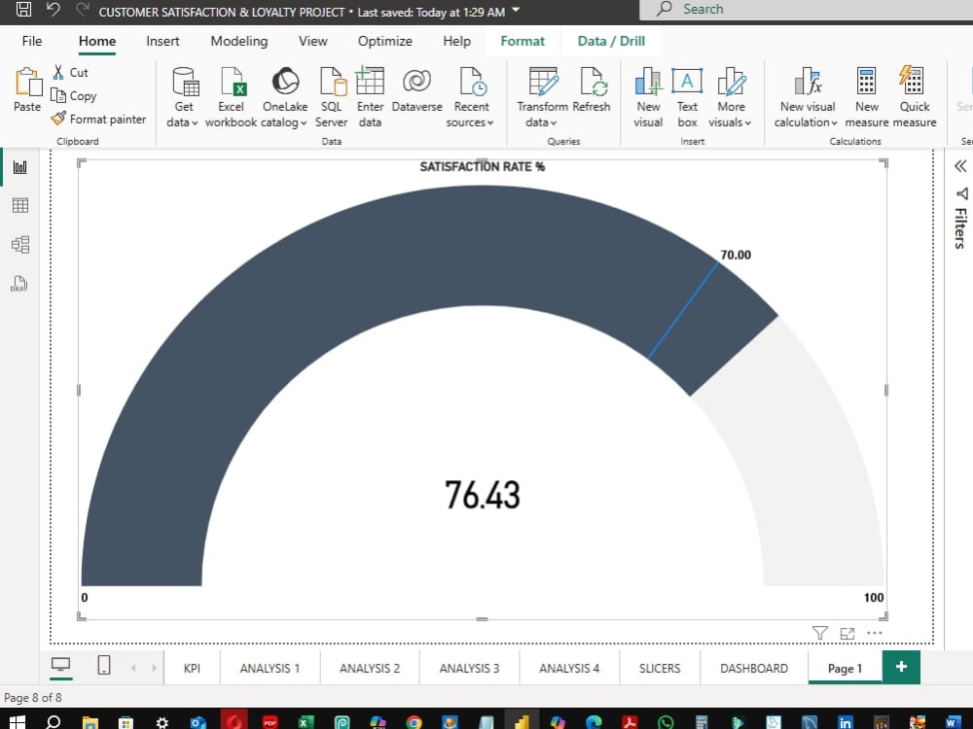Open the ANALYSIS 2 page tab
The height and width of the screenshot is (729, 973).
[x=370, y=669]
